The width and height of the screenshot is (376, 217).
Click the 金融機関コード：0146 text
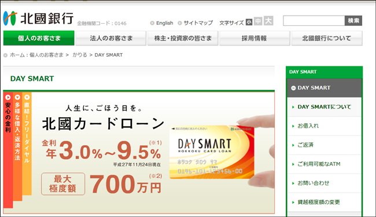tap(102, 23)
